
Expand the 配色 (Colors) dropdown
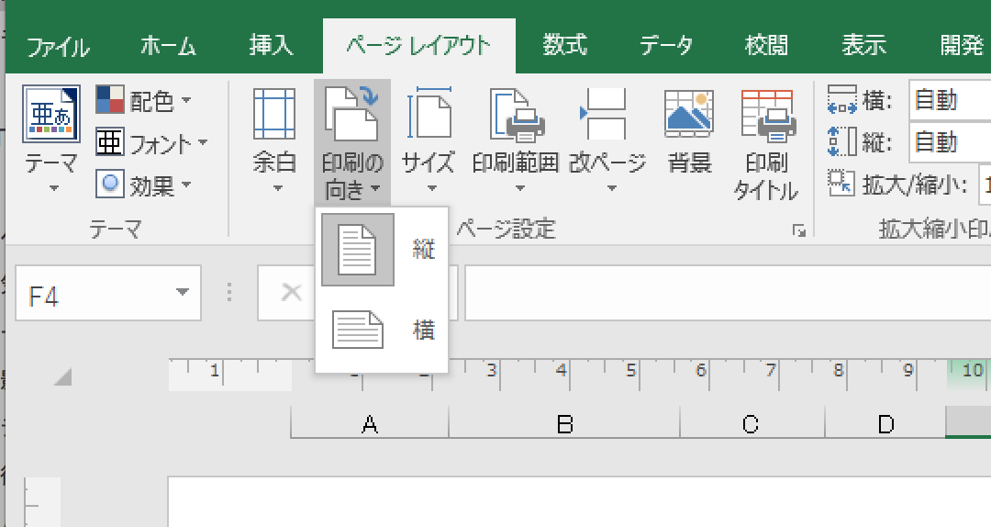[x=147, y=101]
